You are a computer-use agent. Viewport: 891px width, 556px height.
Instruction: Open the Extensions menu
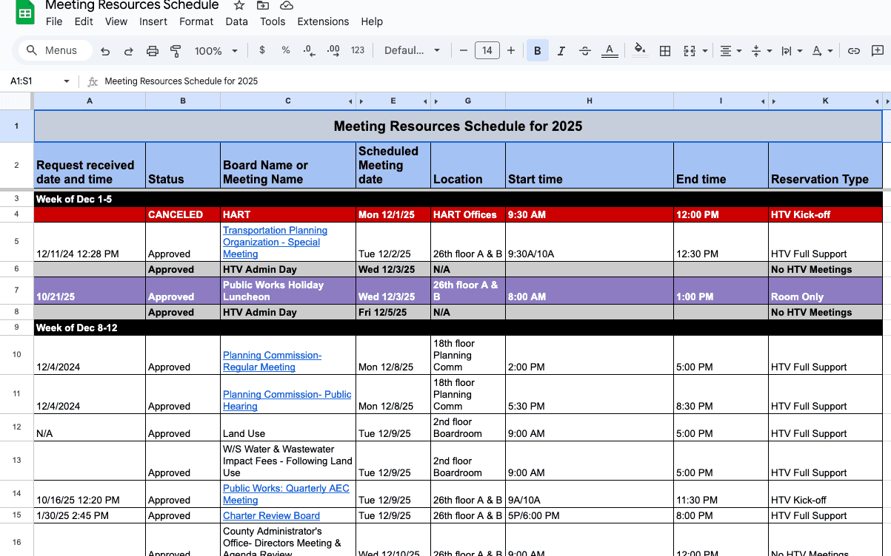(323, 21)
